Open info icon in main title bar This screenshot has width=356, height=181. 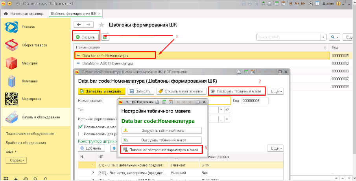[x=339, y=4]
